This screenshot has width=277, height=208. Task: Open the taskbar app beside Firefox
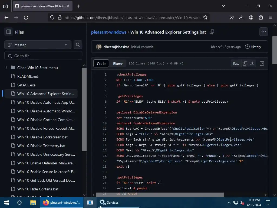pos(90,203)
